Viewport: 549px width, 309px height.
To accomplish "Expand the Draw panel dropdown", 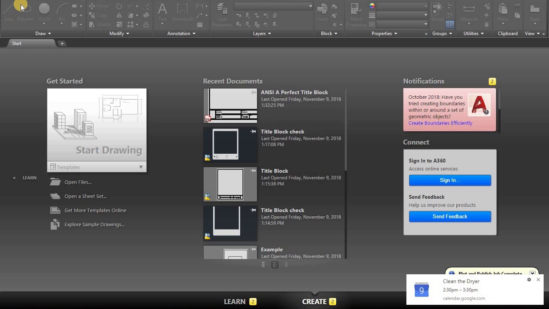I will coord(43,33).
